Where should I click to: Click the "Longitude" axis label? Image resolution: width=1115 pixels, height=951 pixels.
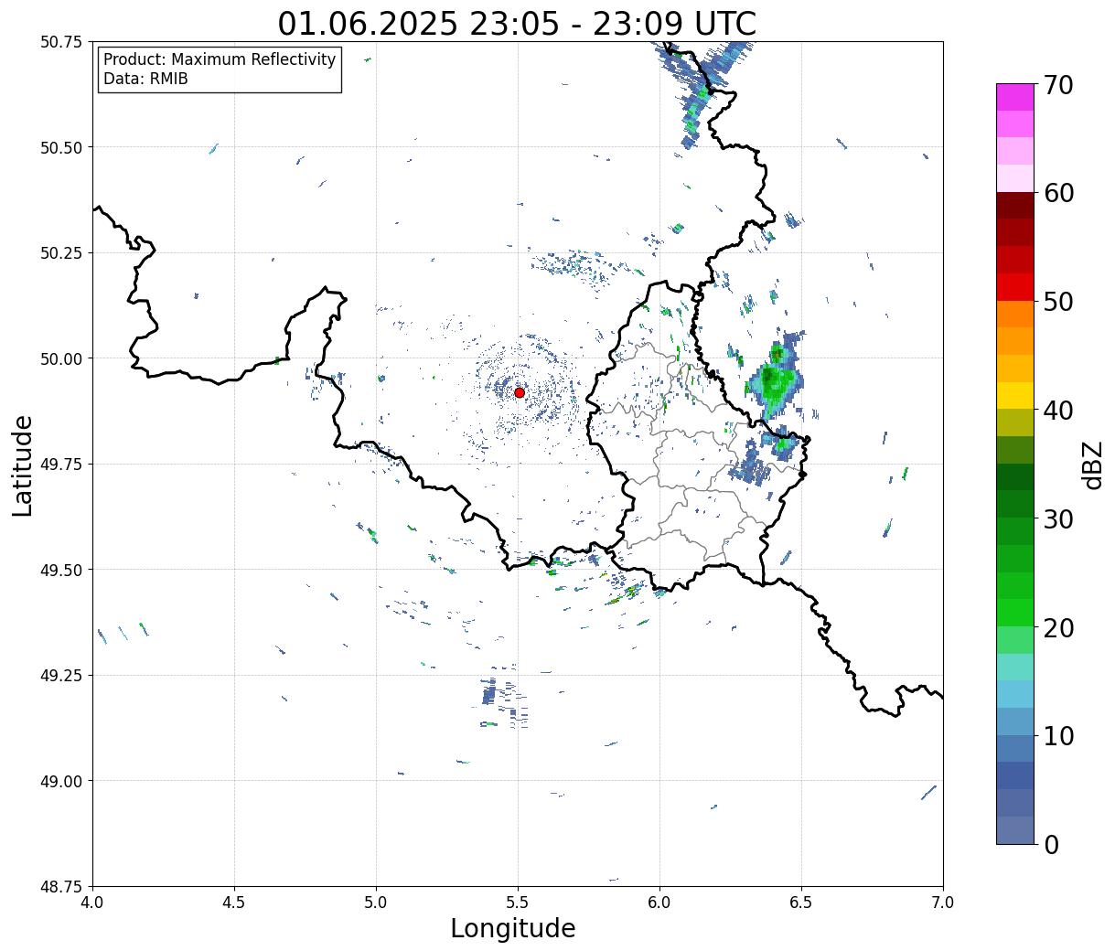click(513, 928)
